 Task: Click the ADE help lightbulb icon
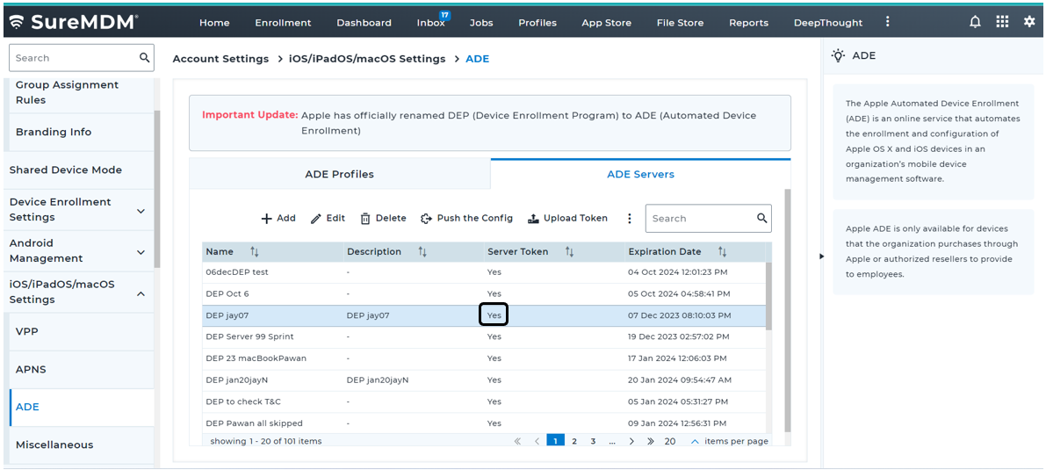click(x=839, y=55)
